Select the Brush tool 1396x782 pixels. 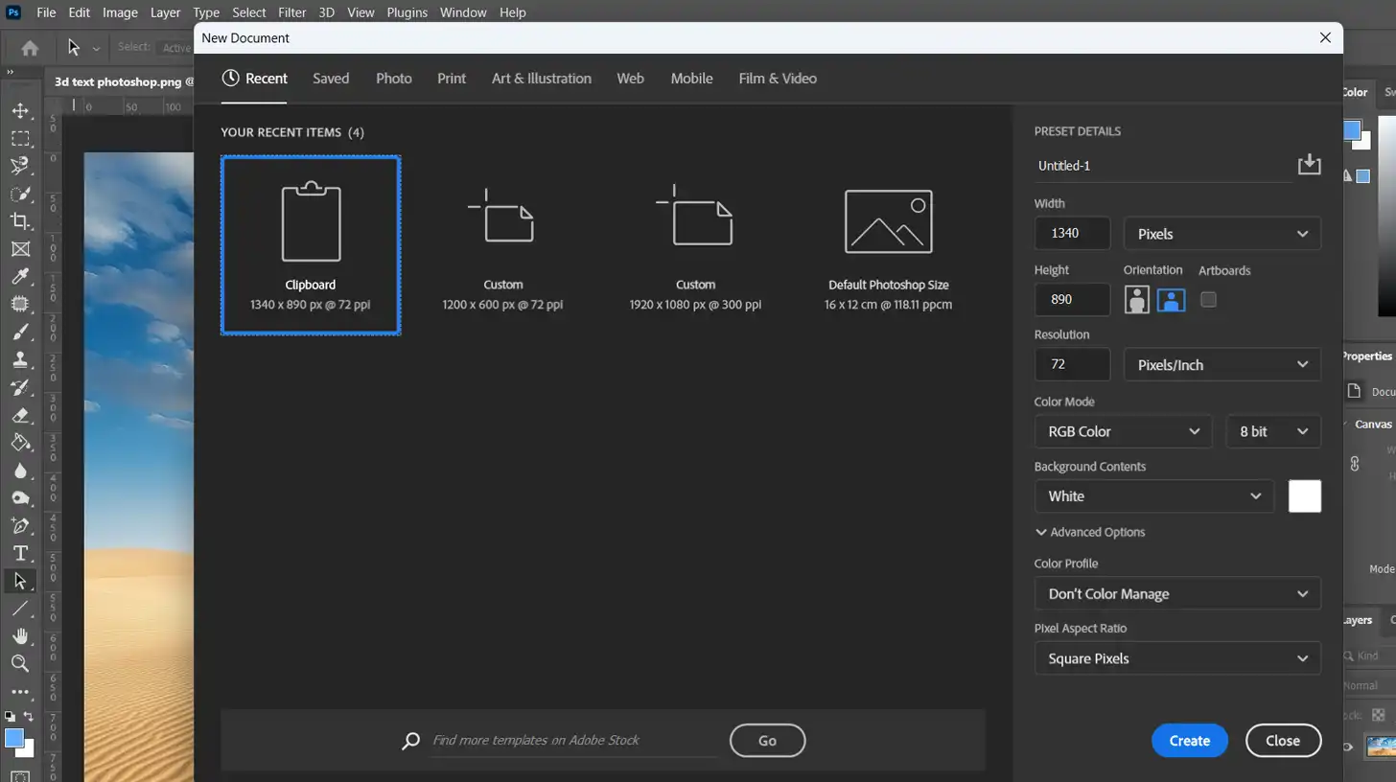point(20,333)
